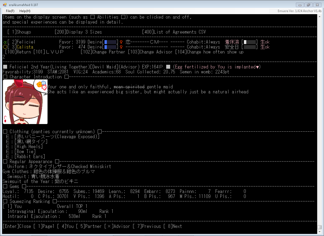The height and width of the screenshot is (236, 324).
Task: Open the Help(H) menu
Action: pyautogui.click(x=25, y=11)
